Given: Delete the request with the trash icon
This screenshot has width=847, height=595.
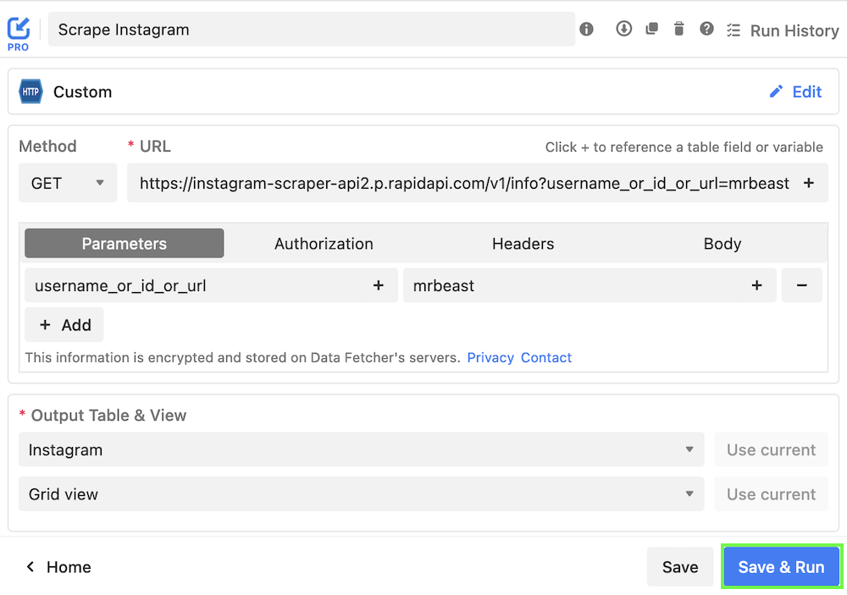Looking at the screenshot, I should [678, 29].
